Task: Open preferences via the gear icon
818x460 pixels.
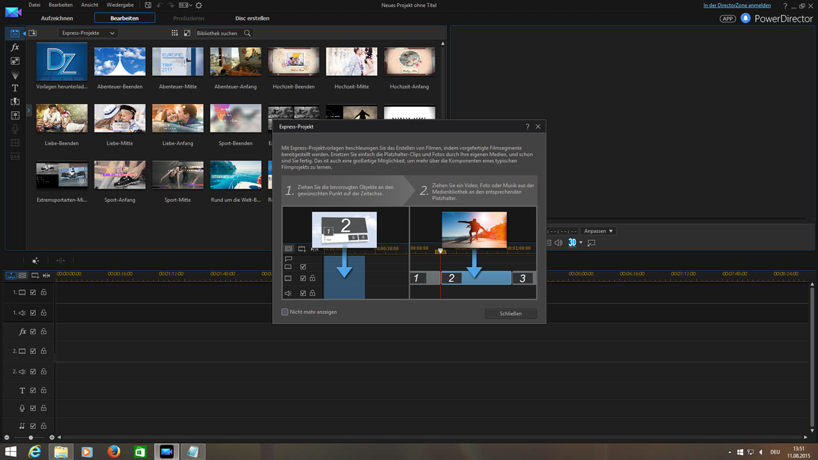Action: (x=199, y=5)
